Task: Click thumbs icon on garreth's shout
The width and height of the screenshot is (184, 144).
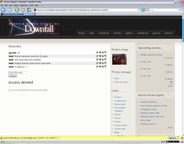Action: pos(103,52)
